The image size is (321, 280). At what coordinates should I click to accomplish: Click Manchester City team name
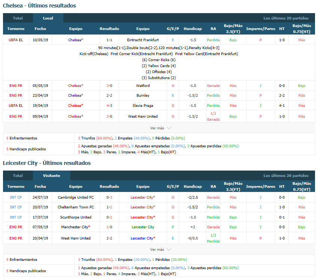click(x=76, y=227)
